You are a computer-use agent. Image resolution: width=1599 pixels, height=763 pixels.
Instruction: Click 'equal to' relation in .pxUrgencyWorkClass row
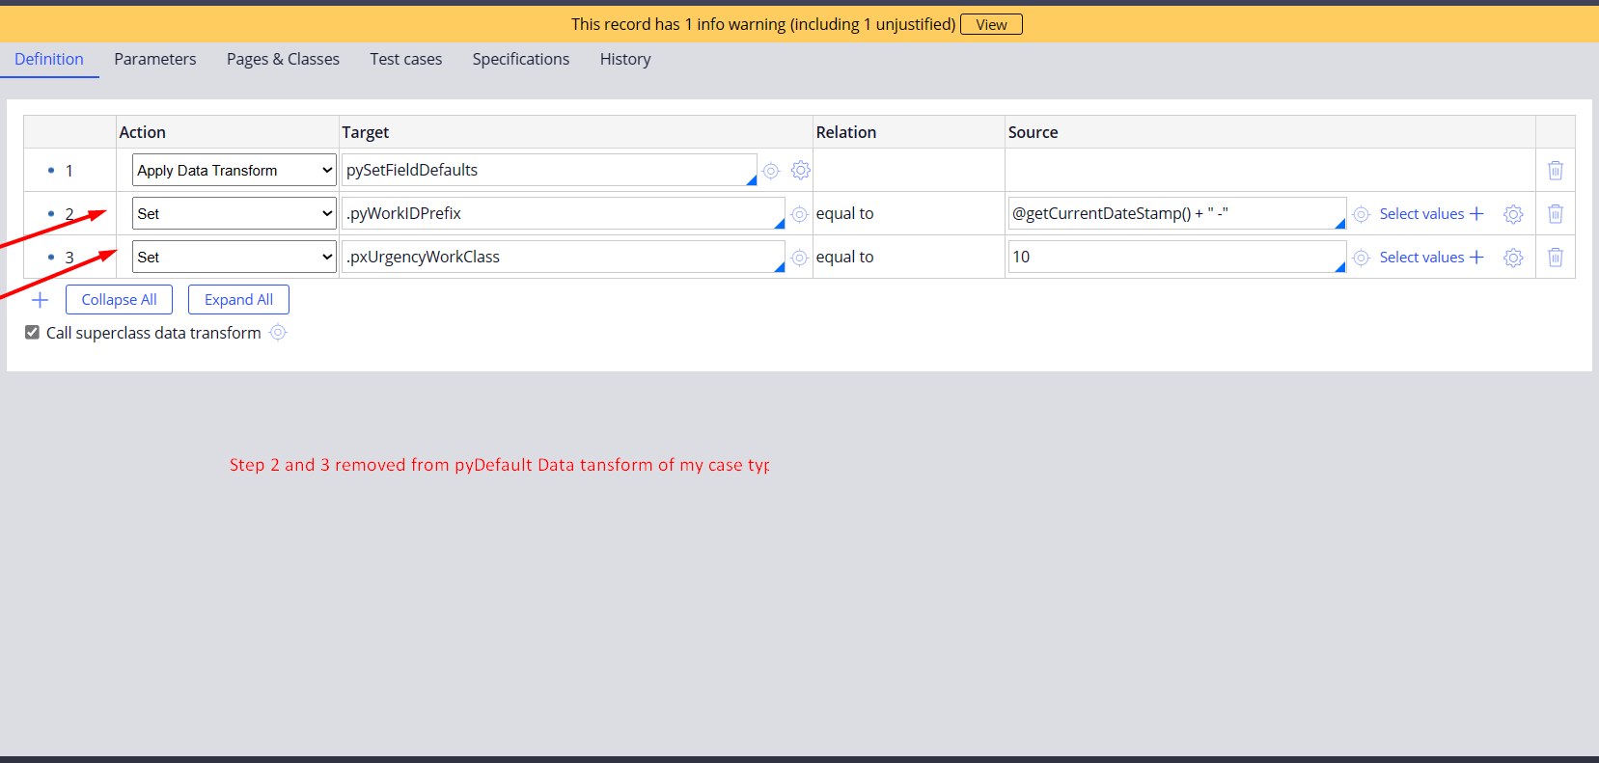tap(844, 258)
